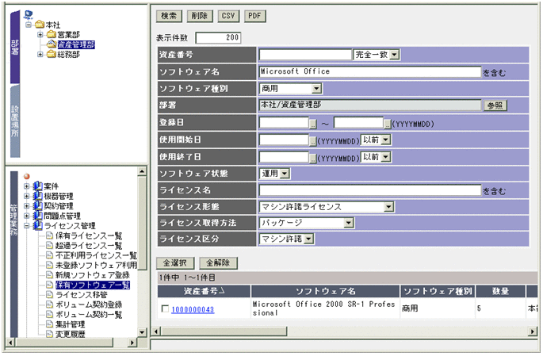Collapse the ライセンス管理 menu node

click(x=27, y=225)
